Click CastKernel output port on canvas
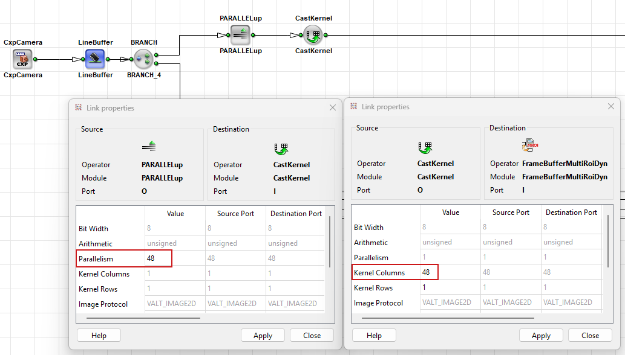Image resolution: width=625 pixels, height=355 pixels. coord(326,35)
